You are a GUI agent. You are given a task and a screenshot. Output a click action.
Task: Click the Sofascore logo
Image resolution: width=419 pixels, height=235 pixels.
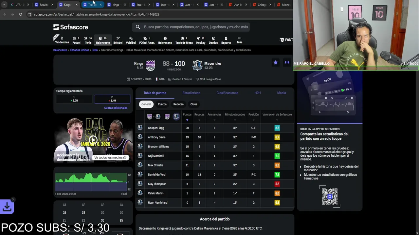[71, 27]
